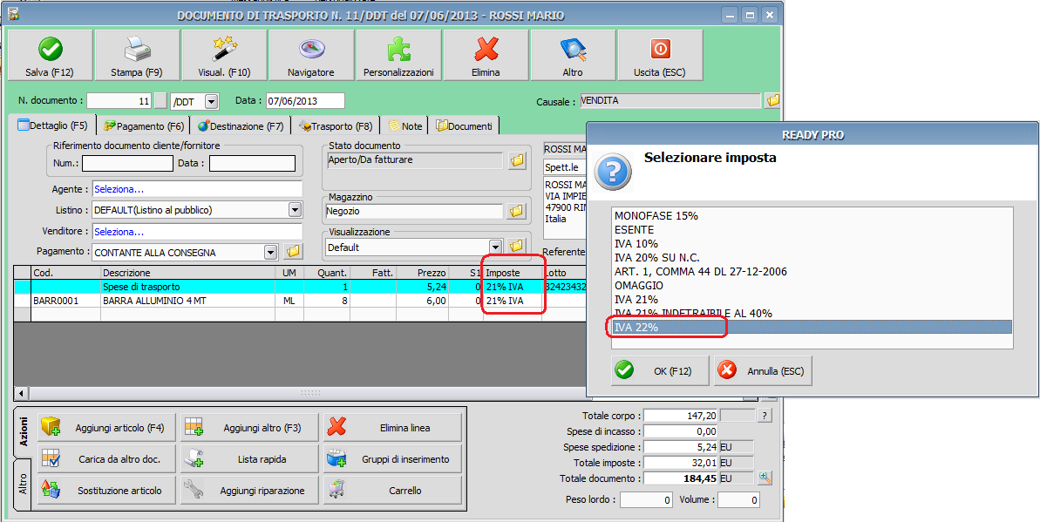The height and width of the screenshot is (522, 1040).
Task: Click the Peso lordo field
Action: pyautogui.click(x=648, y=500)
